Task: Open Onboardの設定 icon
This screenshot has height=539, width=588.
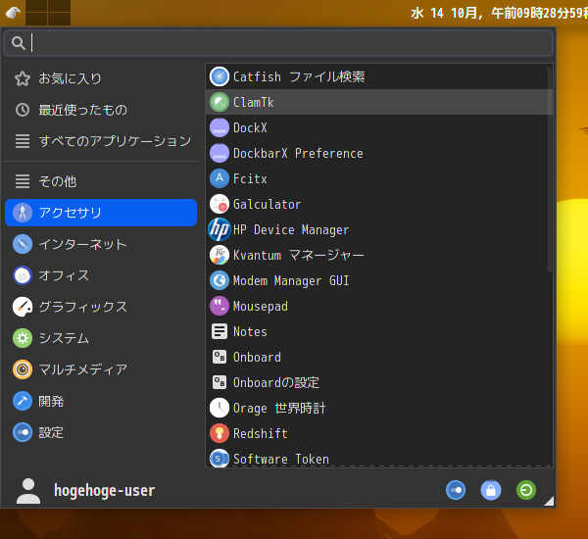Action: 220,382
